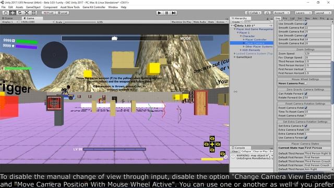Open the Hierarchy Create dropdown
Image resolution: width=334 pixels, height=188 pixels.
pos(236,22)
